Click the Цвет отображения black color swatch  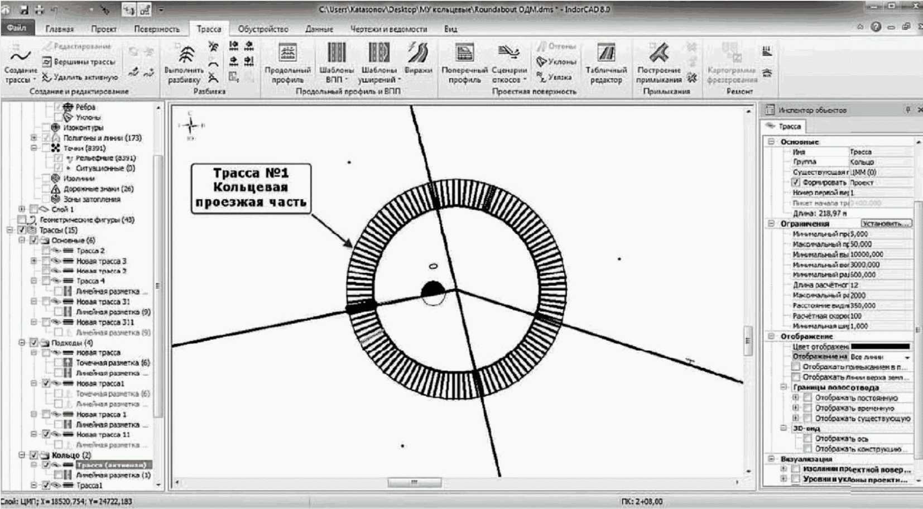point(880,347)
